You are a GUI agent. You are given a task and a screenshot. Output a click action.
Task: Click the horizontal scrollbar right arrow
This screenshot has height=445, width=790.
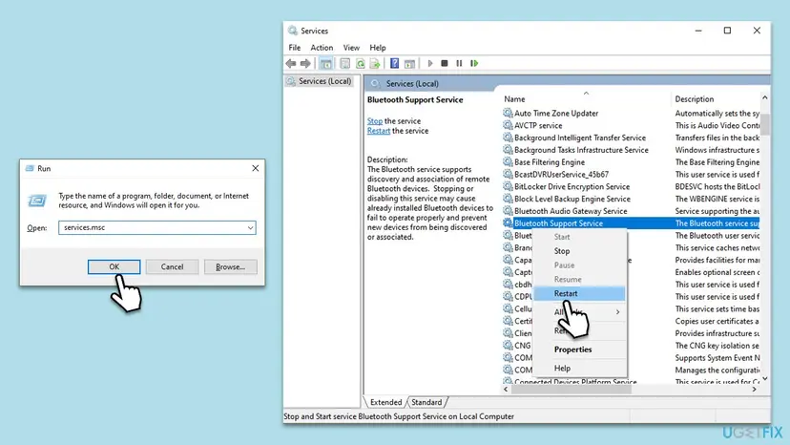pyautogui.click(x=755, y=389)
